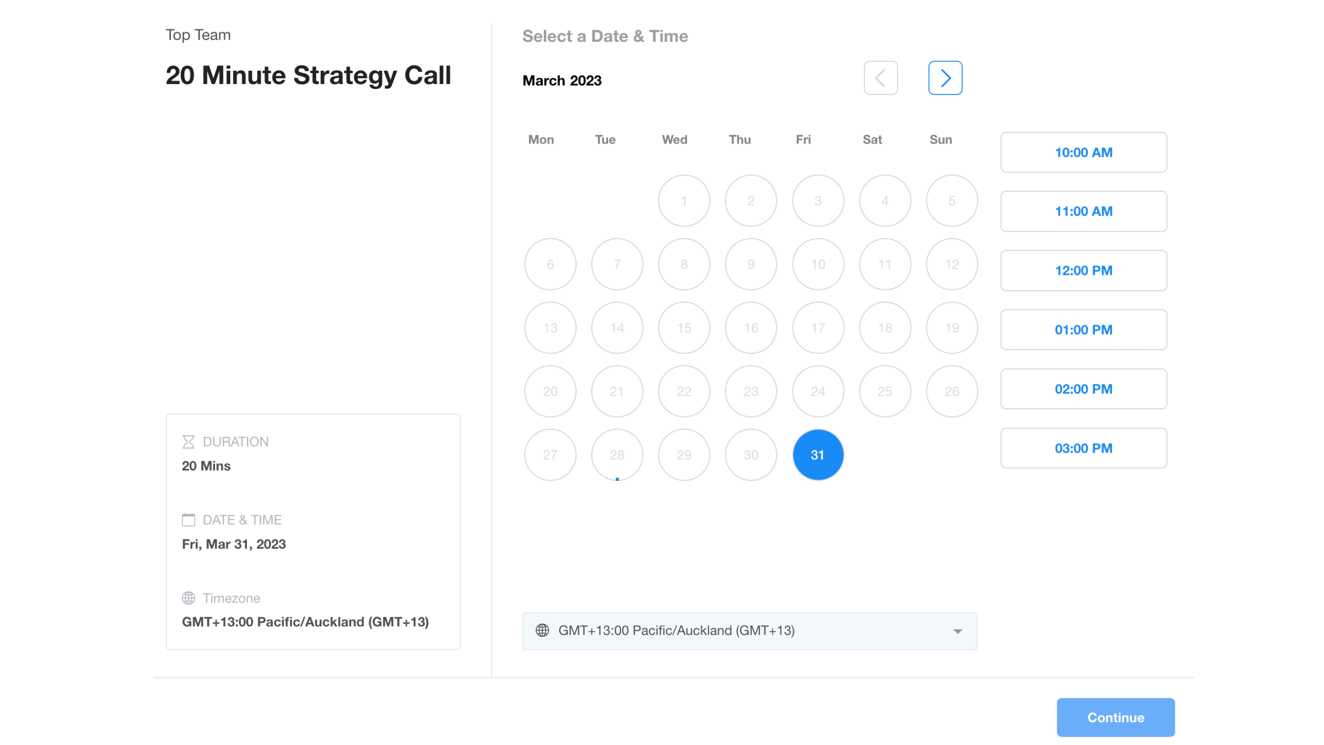This screenshot has width=1324, height=745.
Task: Click the March 2023 month label
Action: (562, 81)
